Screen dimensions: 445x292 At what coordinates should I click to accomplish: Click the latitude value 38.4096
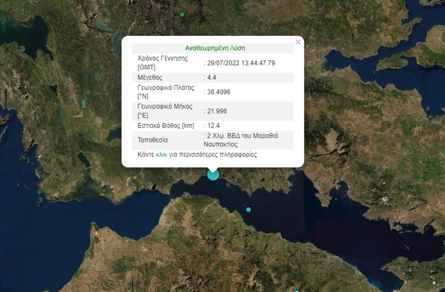coord(218,92)
